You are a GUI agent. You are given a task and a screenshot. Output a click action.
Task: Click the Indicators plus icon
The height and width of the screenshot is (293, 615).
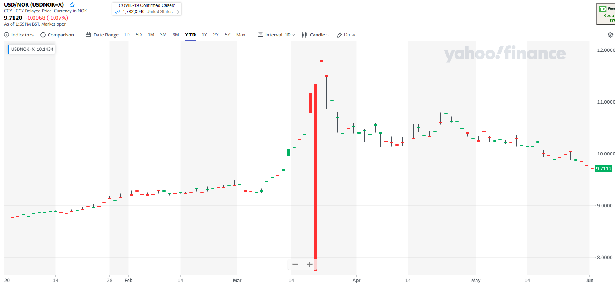(x=7, y=35)
